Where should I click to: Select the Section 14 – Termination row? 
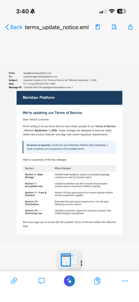(69, 203)
